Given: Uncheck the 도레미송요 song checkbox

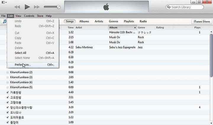Looking at the screenshot, I should click(x=7, y=117).
